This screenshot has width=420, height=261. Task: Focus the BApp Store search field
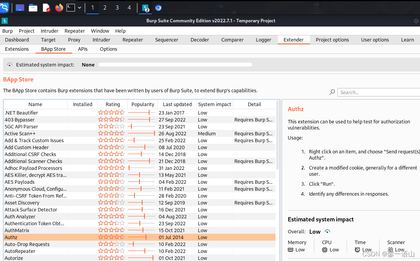click(379, 92)
